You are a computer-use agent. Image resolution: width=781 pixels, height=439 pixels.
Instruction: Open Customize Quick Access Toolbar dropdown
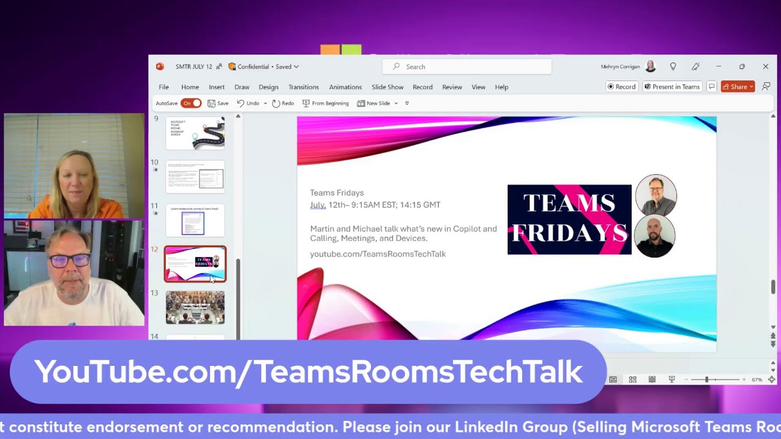tap(407, 103)
